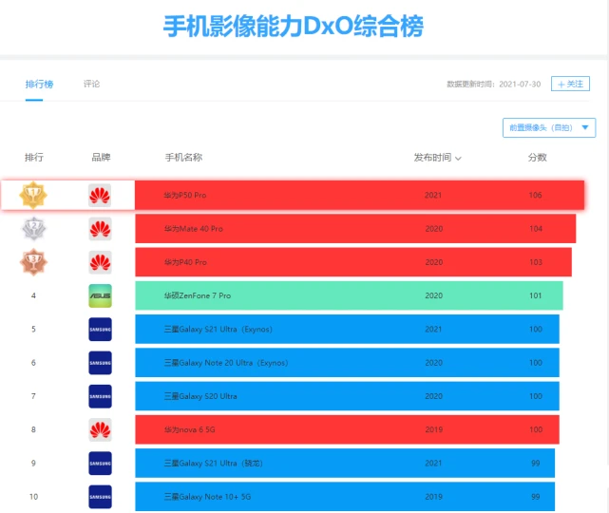This screenshot has height=513, width=609.
Task: Click the +关注 follow button
Action: point(570,84)
